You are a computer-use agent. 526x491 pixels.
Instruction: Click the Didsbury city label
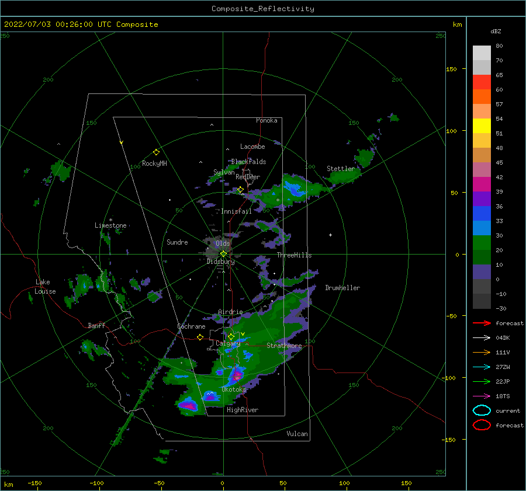[x=221, y=262]
